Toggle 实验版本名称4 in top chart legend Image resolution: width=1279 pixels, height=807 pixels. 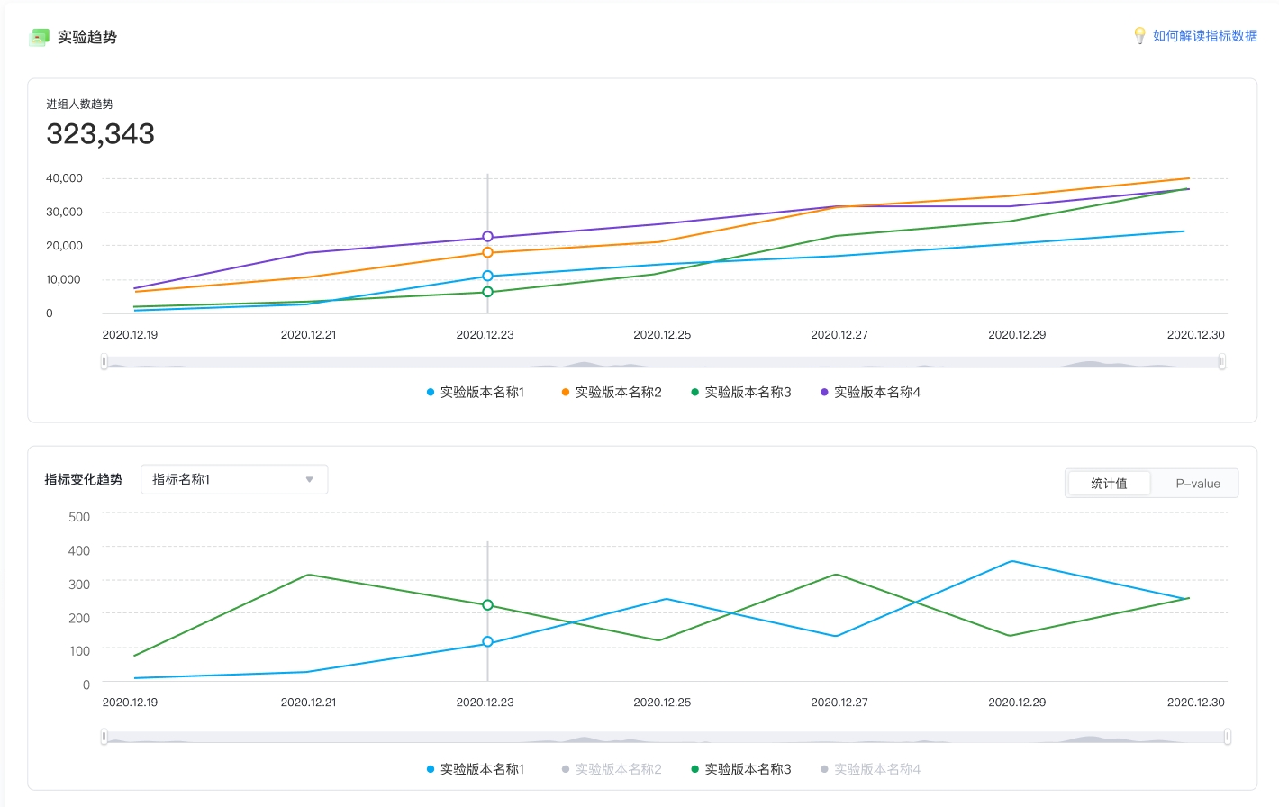click(870, 392)
